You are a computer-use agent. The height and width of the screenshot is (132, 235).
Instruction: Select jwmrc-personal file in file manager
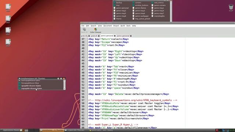coord(121,8)
